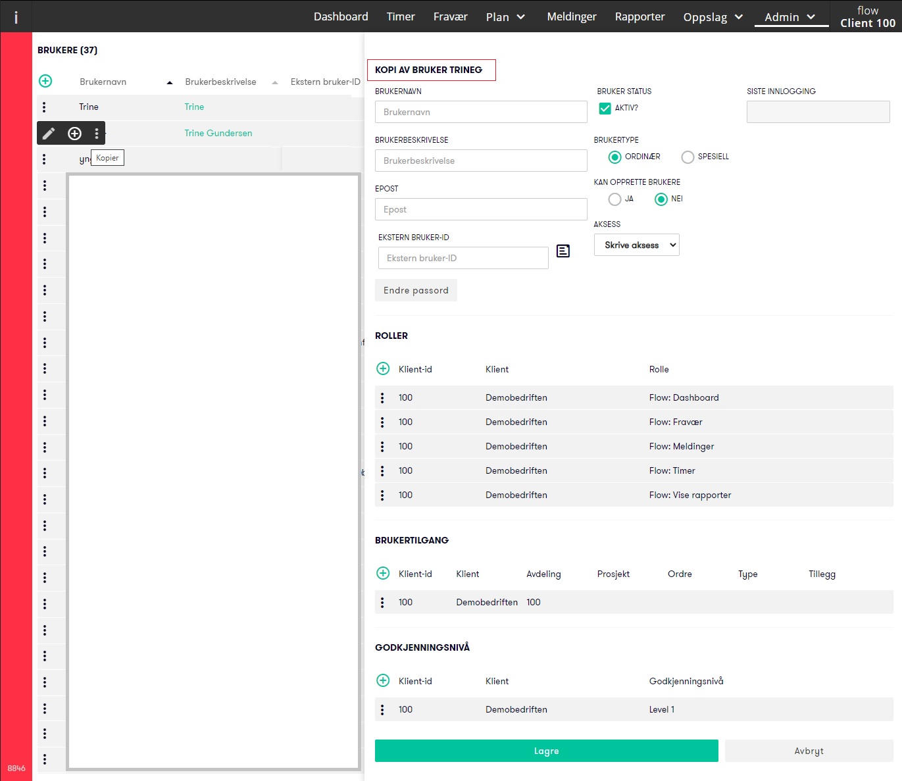The image size is (902, 781).
Task: Add a Godkjenningsnivå entry with the plus icon
Action: tap(383, 680)
